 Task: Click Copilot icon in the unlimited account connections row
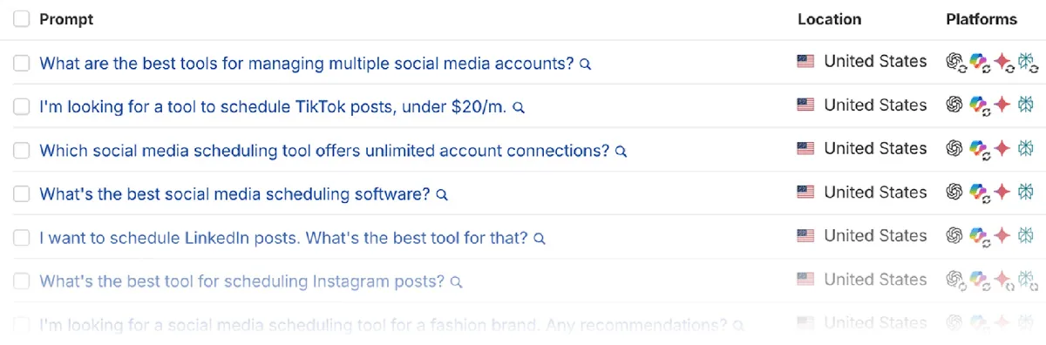tap(980, 149)
